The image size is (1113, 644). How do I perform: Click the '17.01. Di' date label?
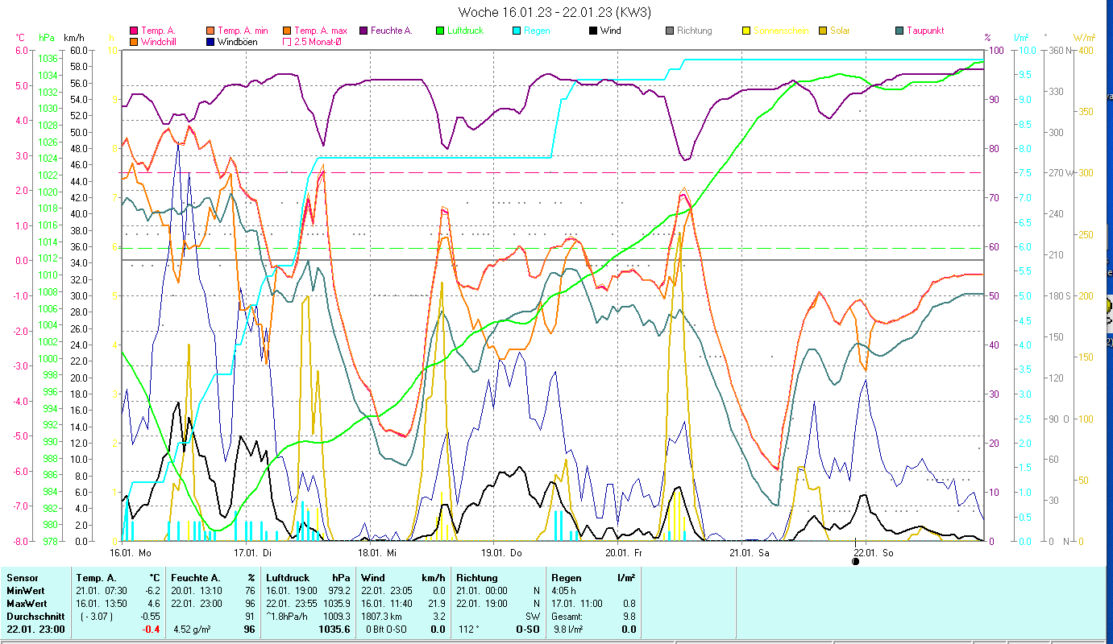pyautogui.click(x=252, y=552)
